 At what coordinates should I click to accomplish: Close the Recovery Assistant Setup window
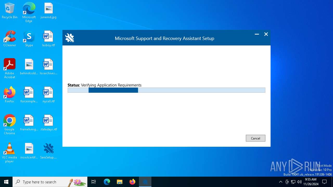pyautogui.click(x=266, y=34)
